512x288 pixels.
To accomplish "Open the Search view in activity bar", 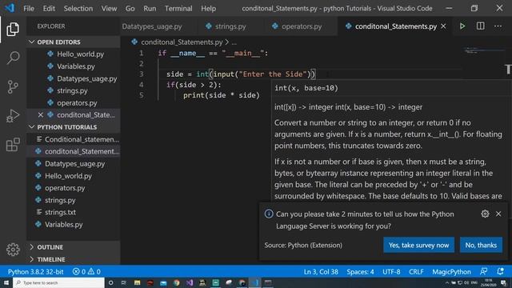I will tap(13, 58).
